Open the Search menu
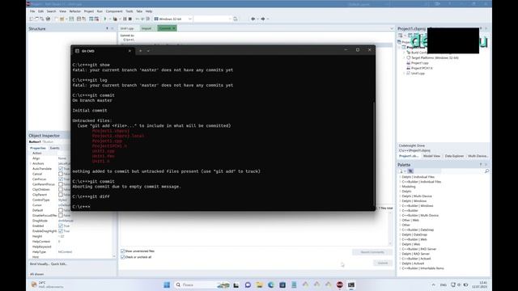The height and width of the screenshot is (291, 518). point(51,11)
